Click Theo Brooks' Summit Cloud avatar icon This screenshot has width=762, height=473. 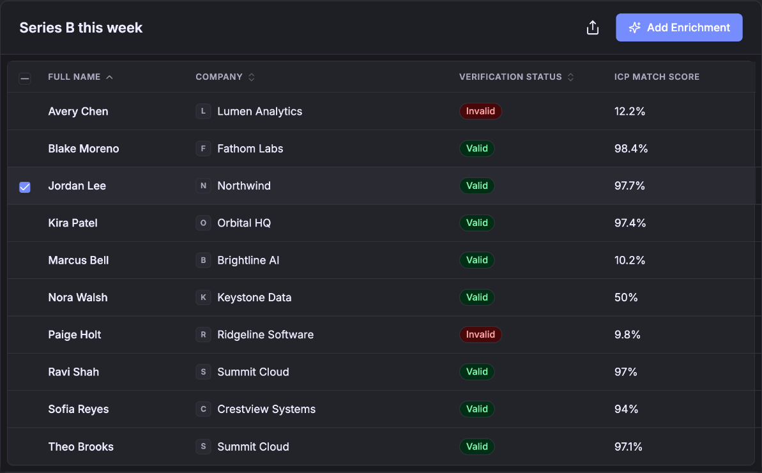pos(203,446)
